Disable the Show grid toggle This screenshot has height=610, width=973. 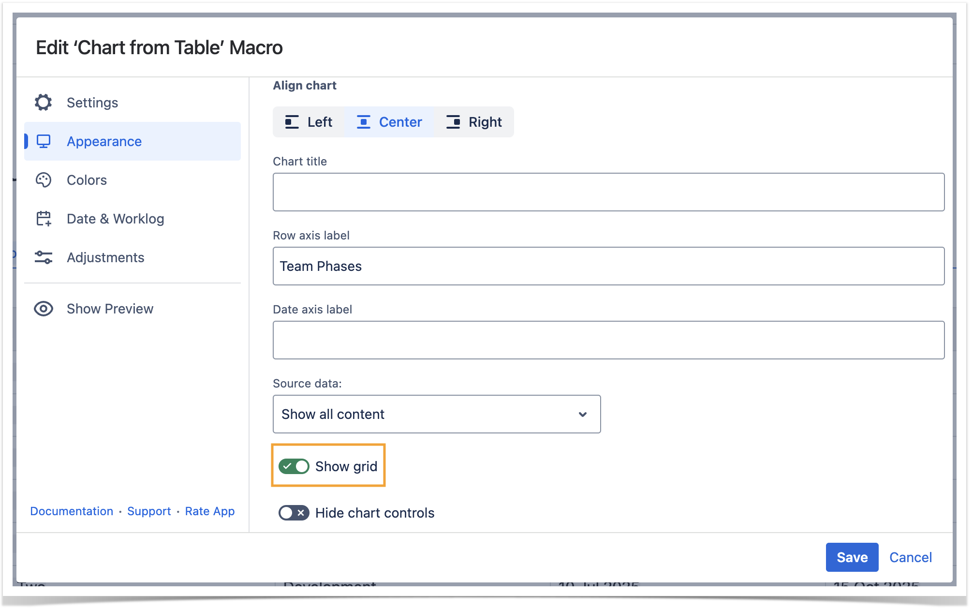tap(294, 466)
